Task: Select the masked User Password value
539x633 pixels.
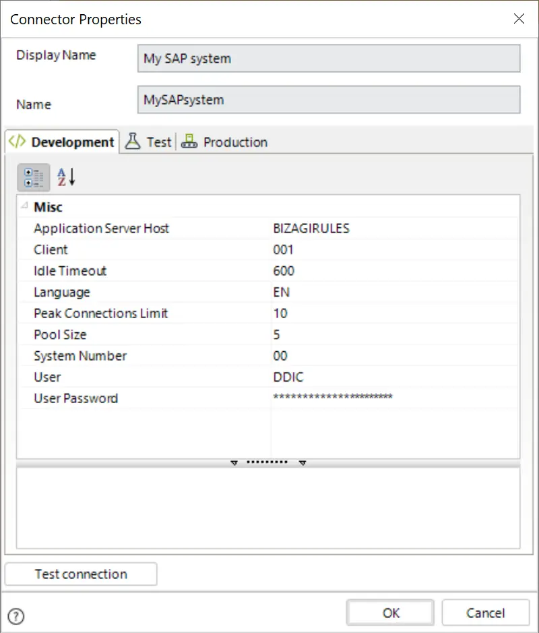Action: click(333, 397)
